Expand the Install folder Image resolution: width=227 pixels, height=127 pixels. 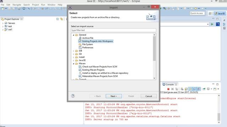(73, 57)
